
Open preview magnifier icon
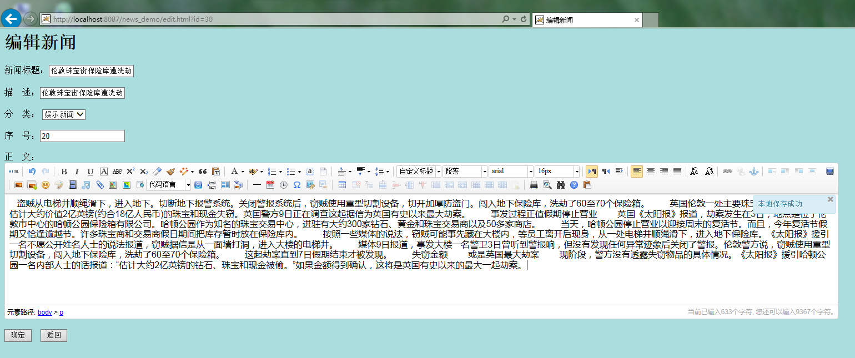[547, 184]
